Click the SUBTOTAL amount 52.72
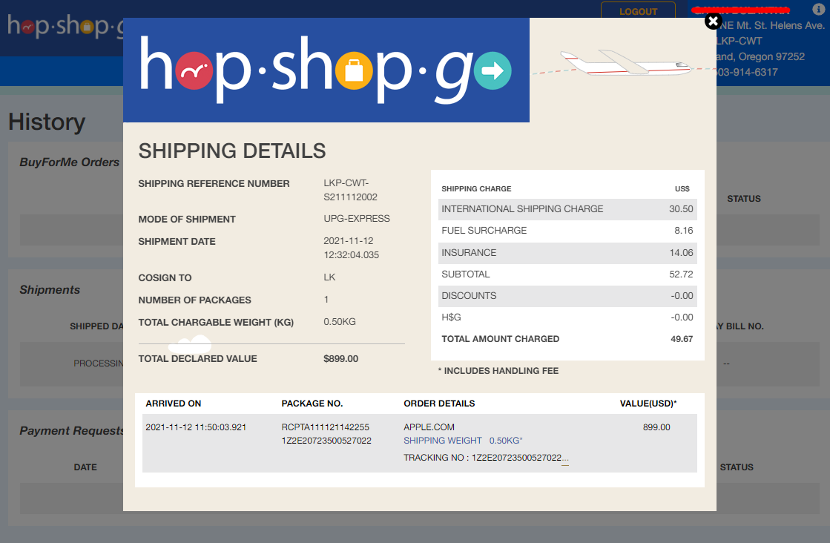The image size is (830, 543). (681, 274)
